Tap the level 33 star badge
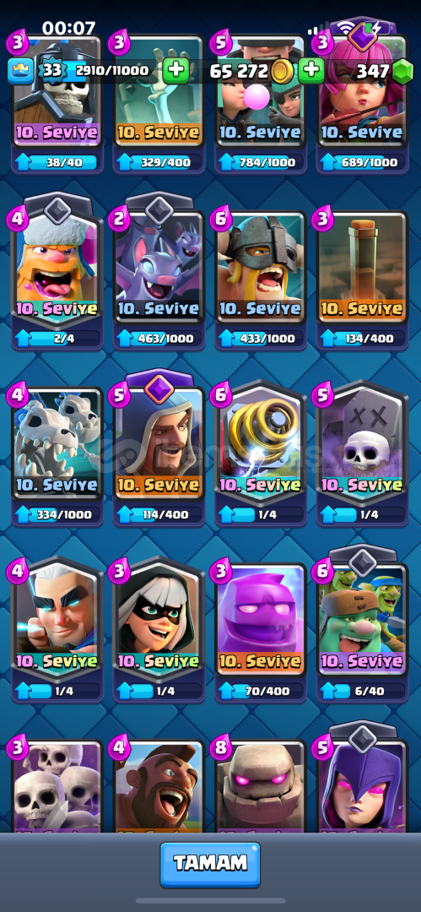The width and height of the screenshot is (421, 912). click(49, 71)
